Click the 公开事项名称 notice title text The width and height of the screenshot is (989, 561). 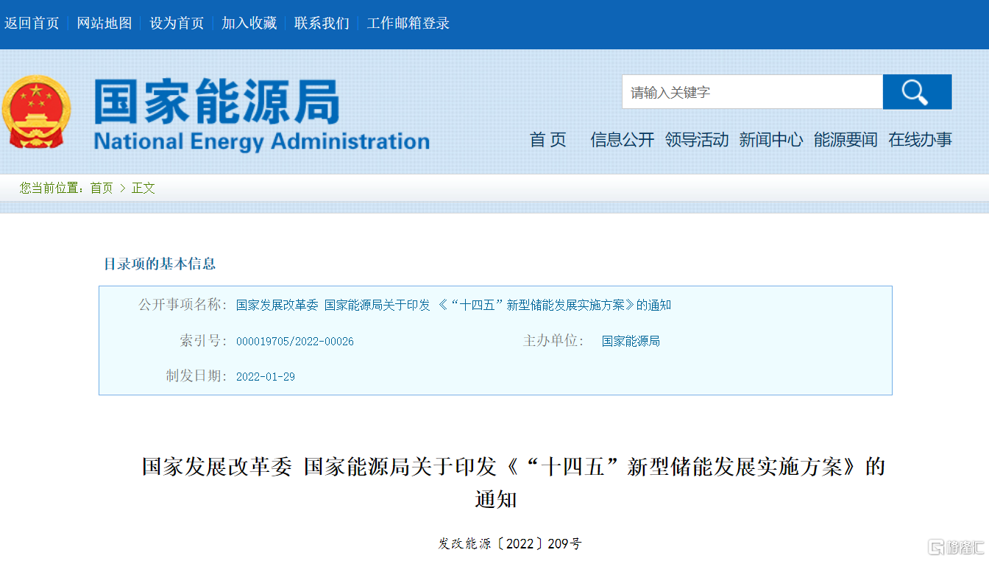(x=453, y=305)
